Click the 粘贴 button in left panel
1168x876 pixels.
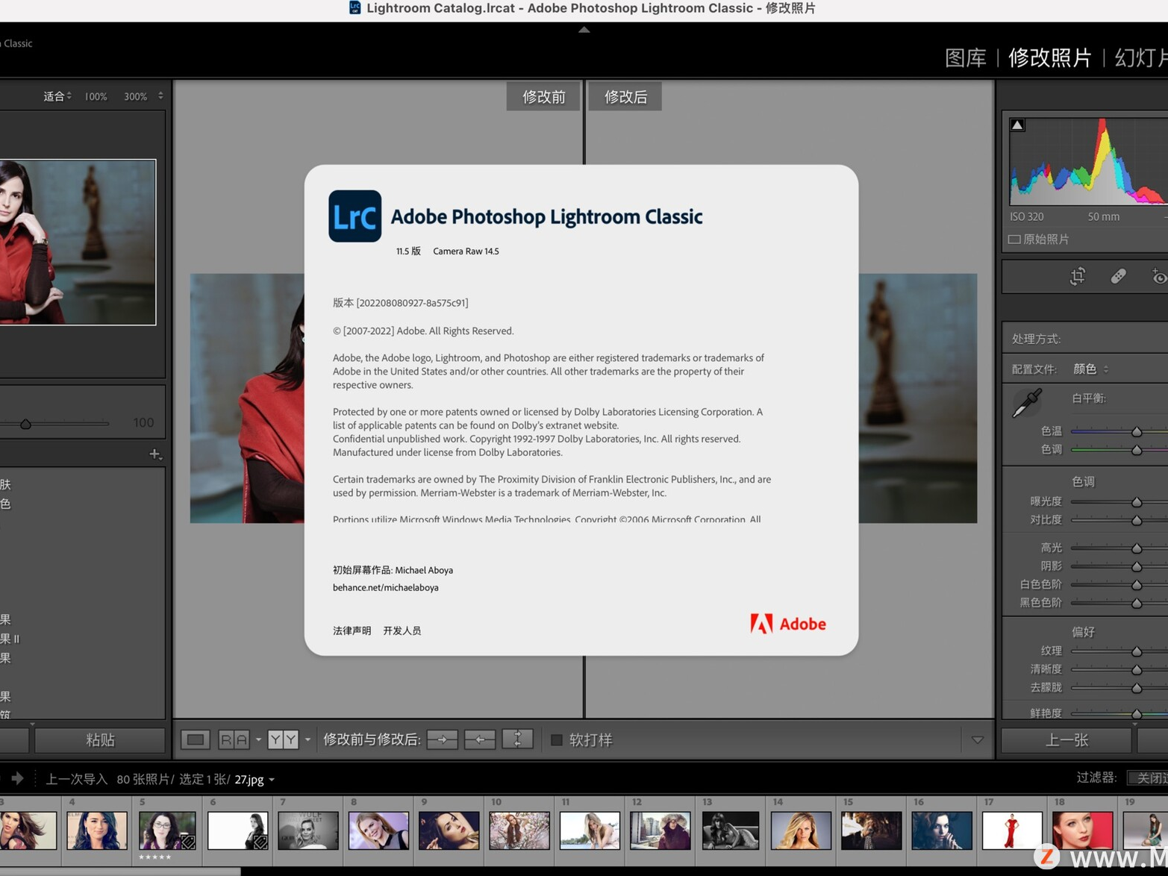99,739
